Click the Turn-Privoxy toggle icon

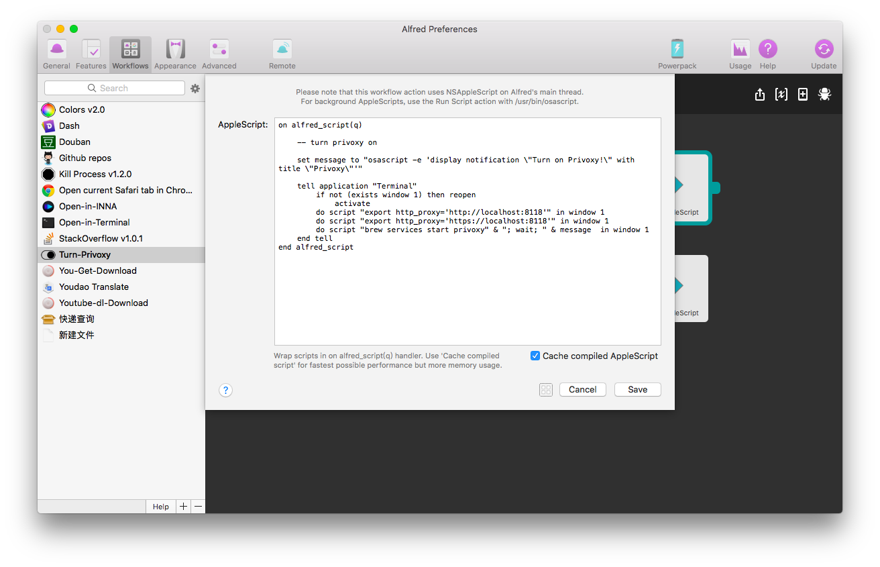pyautogui.click(x=48, y=254)
